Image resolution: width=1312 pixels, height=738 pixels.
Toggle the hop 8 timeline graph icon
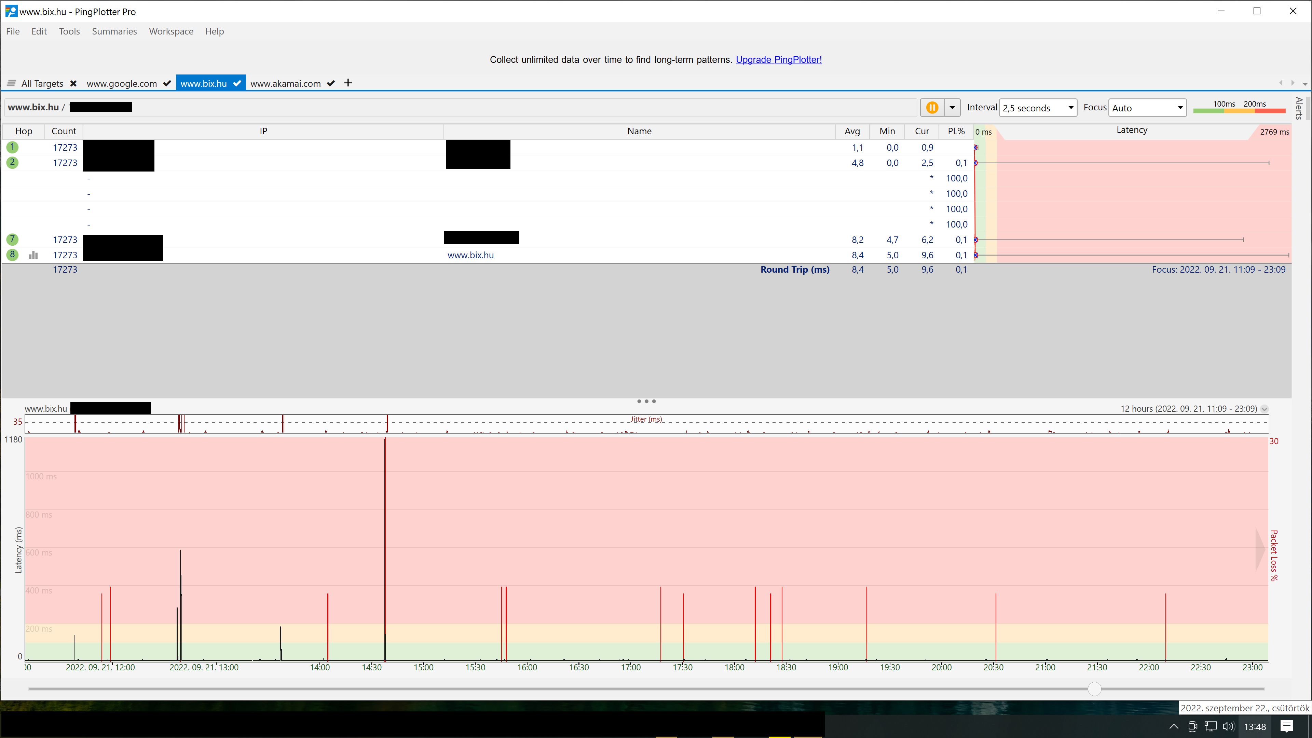pos(33,255)
